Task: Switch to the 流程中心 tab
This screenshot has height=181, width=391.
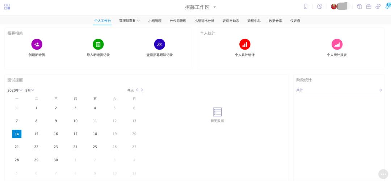Action: click(x=254, y=21)
